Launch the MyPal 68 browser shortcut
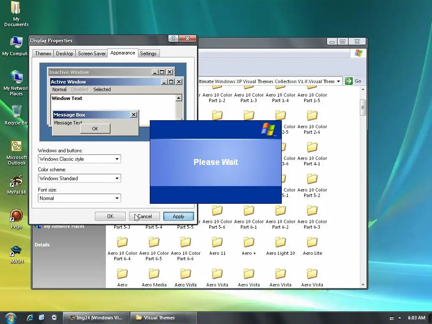Viewport: 432px width, 324px height. (x=16, y=185)
